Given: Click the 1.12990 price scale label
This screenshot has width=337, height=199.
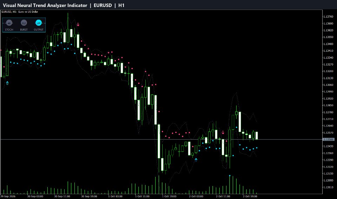Looking at the screenshot, I should tap(329, 92).
